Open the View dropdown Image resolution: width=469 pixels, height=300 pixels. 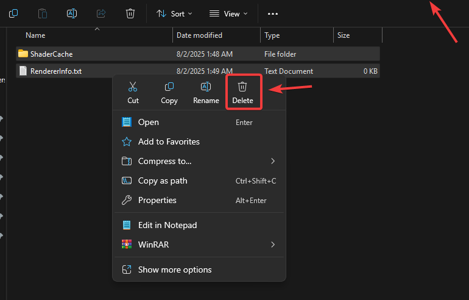228,13
